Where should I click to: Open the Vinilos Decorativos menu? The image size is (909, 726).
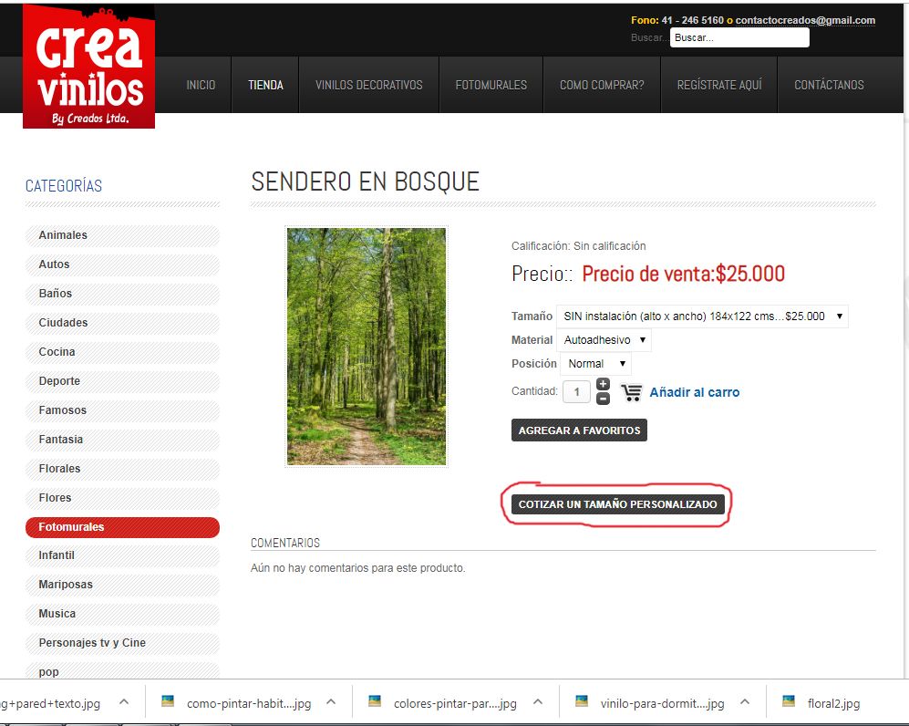368,85
